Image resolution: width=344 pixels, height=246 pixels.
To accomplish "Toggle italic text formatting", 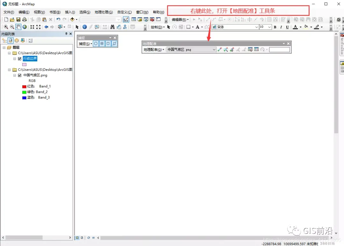I will (281, 27).
